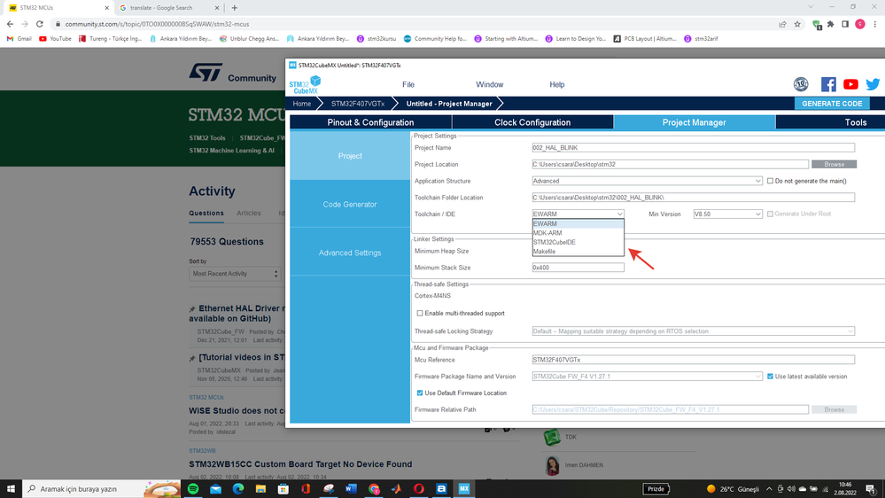Open the Mail app from the taskbar
The image size is (885, 498).
pyautogui.click(x=215, y=489)
